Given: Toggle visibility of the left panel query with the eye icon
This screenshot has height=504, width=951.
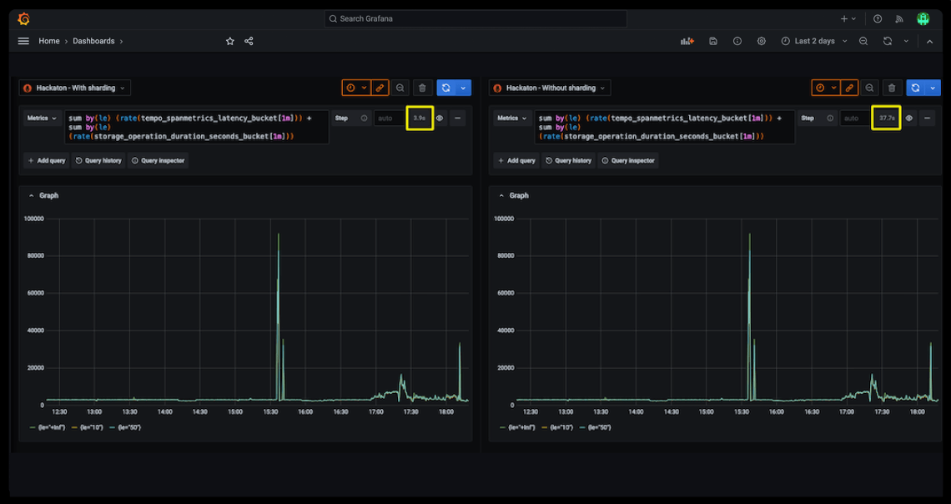Looking at the screenshot, I should 440,118.
